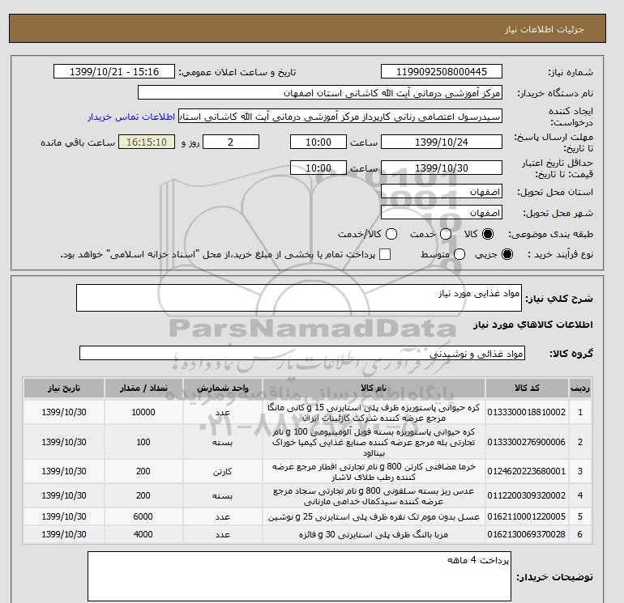Click the response deadline time 10:00 field
Screen dimensions: 624x603
click(x=318, y=142)
